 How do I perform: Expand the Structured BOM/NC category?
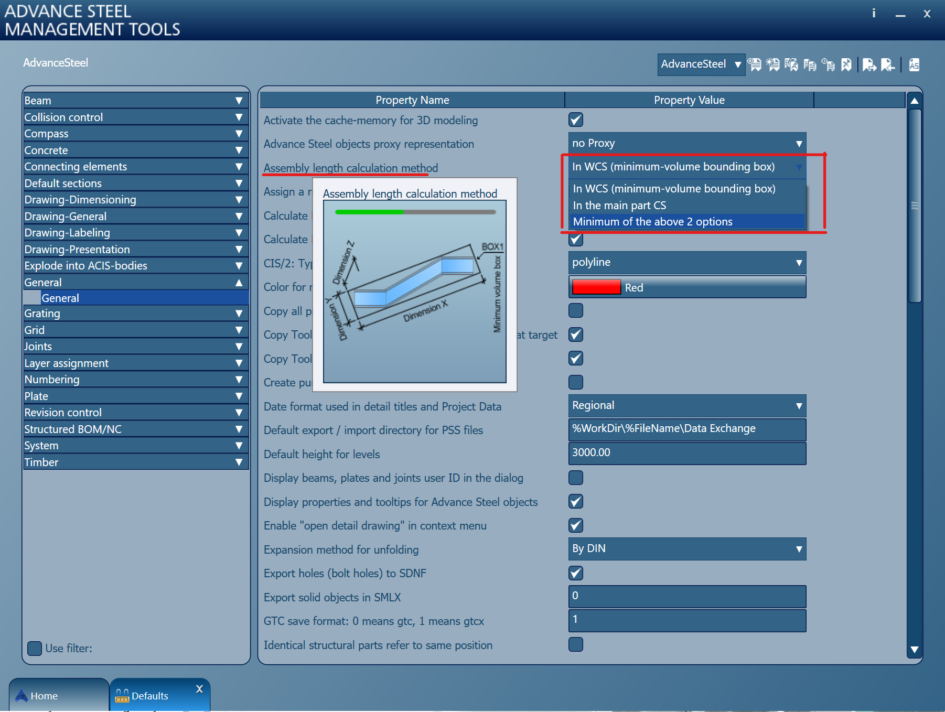click(x=136, y=429)
